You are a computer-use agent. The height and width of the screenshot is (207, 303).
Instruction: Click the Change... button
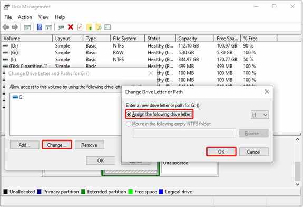57,145
